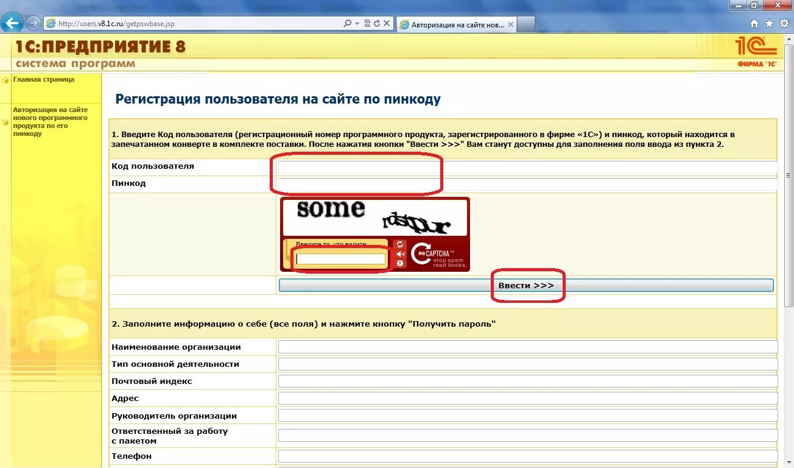Click the 'Код пользователя' label
The image size is (794, 468).
coord(153,166)
